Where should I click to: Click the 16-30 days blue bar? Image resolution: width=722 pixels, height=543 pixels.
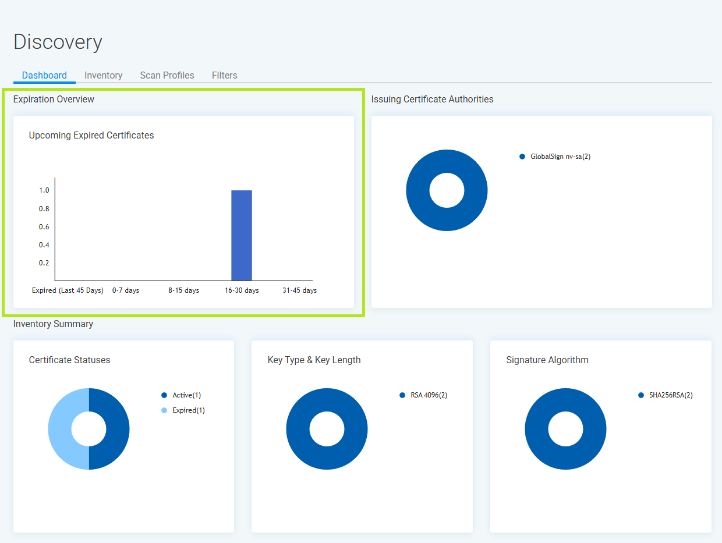pos(242,236)
